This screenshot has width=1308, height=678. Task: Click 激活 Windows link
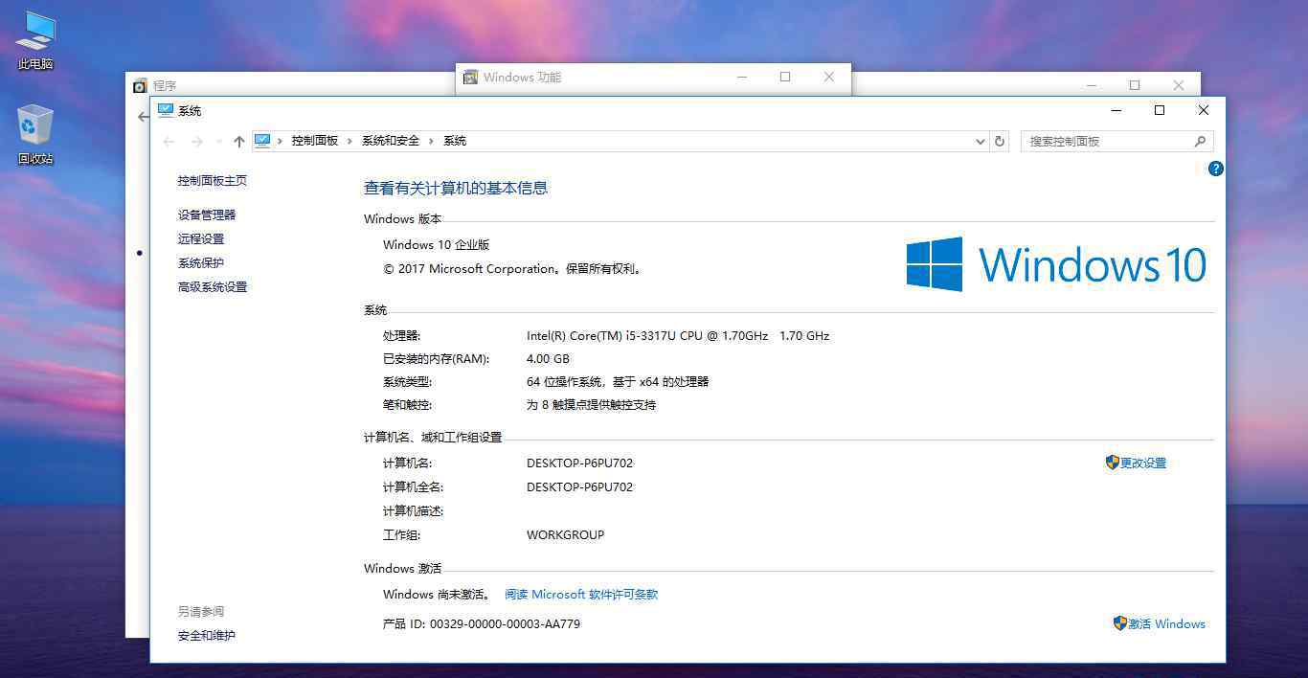1166,623
